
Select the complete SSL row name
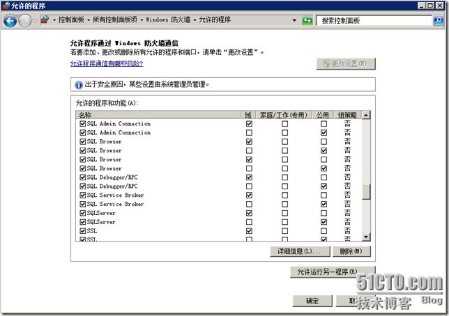pyautogui.click(x=92, y=231)
